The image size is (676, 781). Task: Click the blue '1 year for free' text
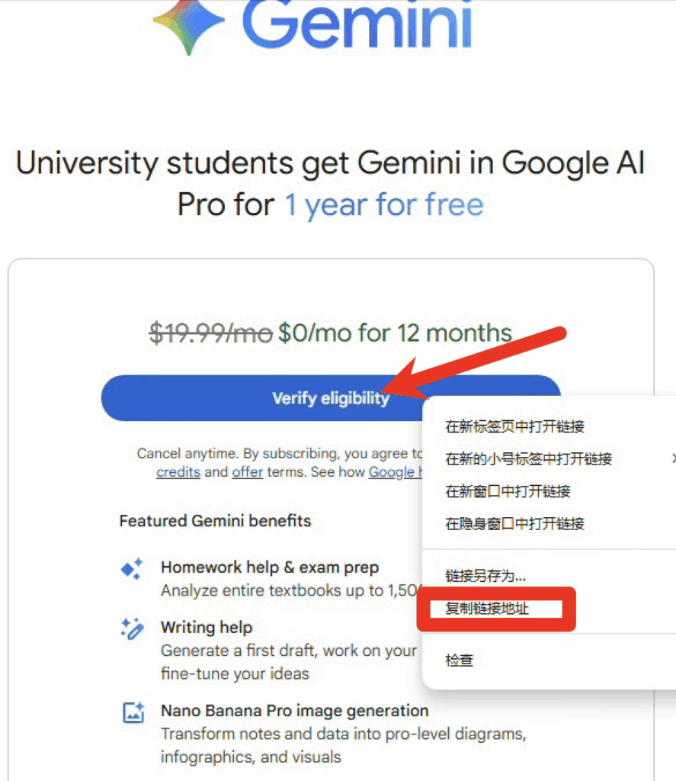[x=383, y=204]
